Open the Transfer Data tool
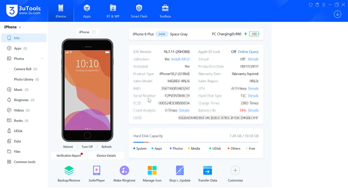Viewport: 348px width, 189px height. [208, 171]
